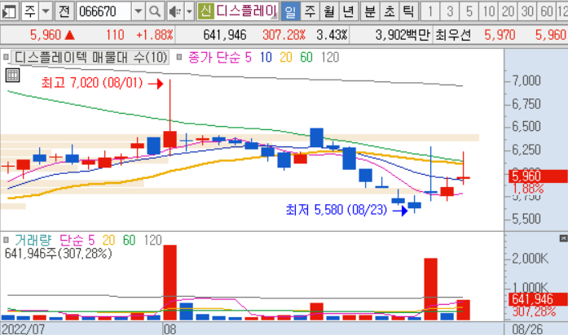Click the volume value 641,946 in quote bar
Viewport: 568px width, 335px height.
225,35
